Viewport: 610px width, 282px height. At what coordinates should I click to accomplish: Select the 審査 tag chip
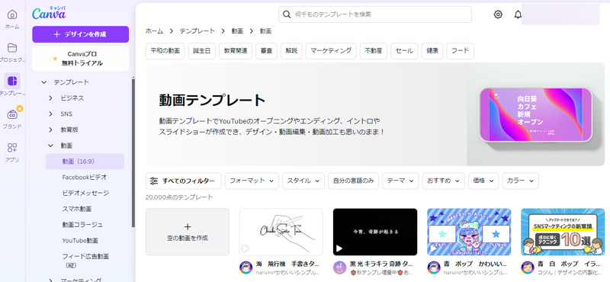point(266,51)
